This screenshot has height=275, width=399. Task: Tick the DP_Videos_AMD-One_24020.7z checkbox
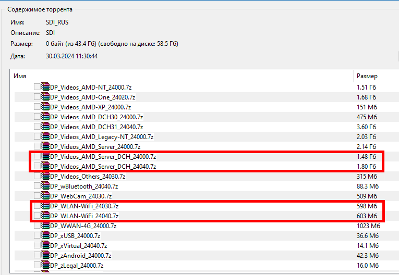[37, 97]
